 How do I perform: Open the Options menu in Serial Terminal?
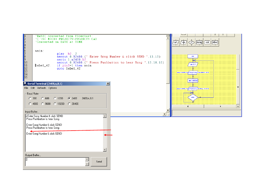(x=52, y=88)
